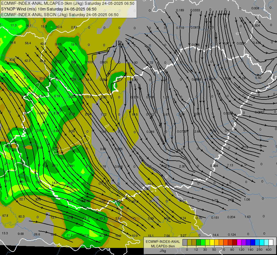Click the olive-yellow legend swatch above 0
This screenshot has width=277, height=255.
click(189, 243)
